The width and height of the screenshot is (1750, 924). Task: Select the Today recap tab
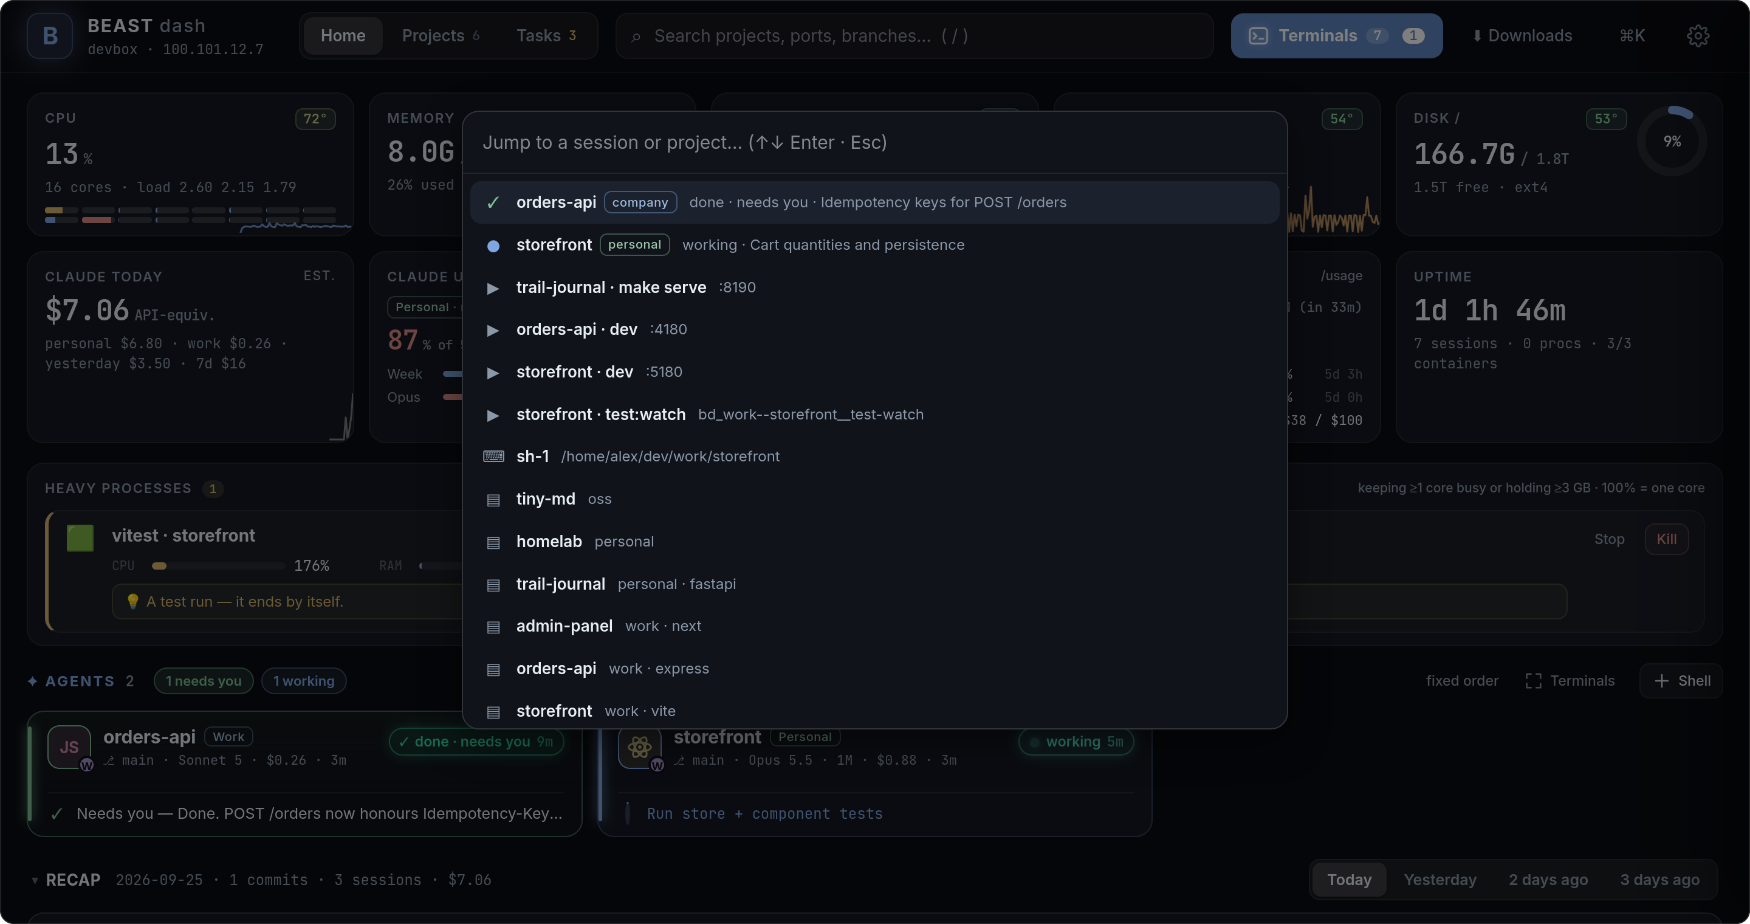1348,880
